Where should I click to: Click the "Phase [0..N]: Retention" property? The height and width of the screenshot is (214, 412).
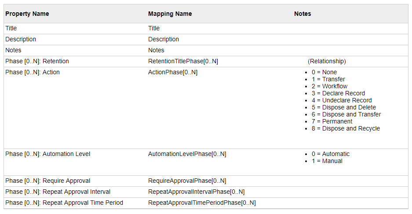coord(37,61)
